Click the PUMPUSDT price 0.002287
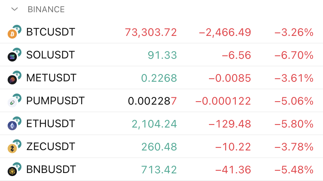Image resolution: width=323 pixels, height=181 pixels. click(x=152, y=101)
